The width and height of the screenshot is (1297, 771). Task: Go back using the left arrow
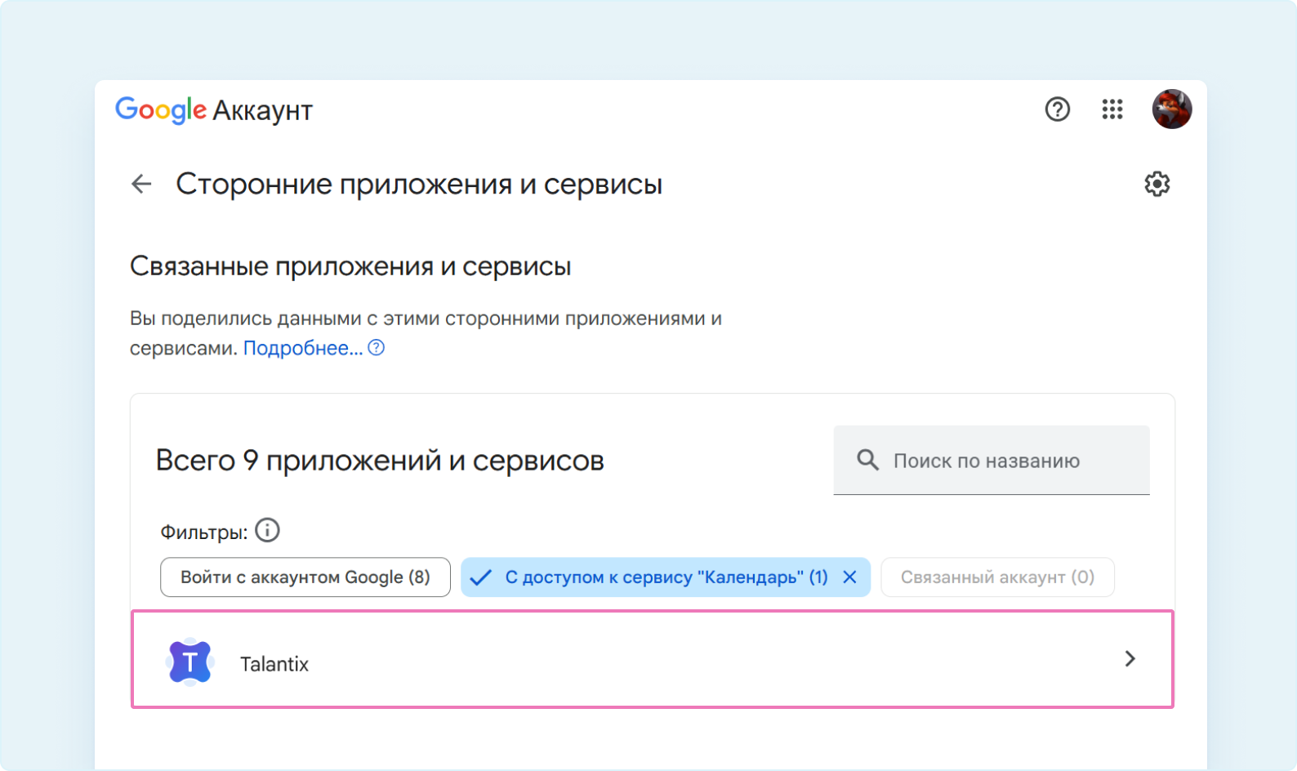(x=141, y=184)
